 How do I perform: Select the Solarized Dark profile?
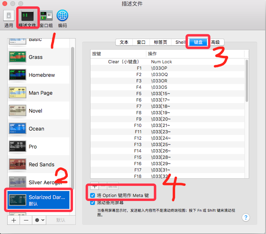(x=39, y=200)
